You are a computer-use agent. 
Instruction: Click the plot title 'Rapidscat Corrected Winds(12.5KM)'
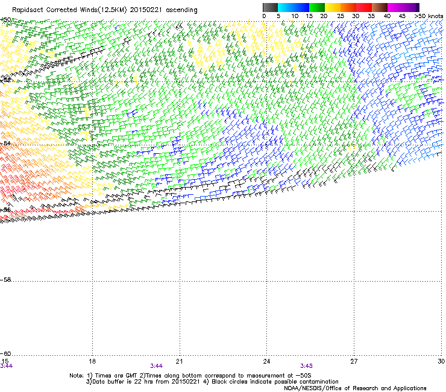[69, 10]
